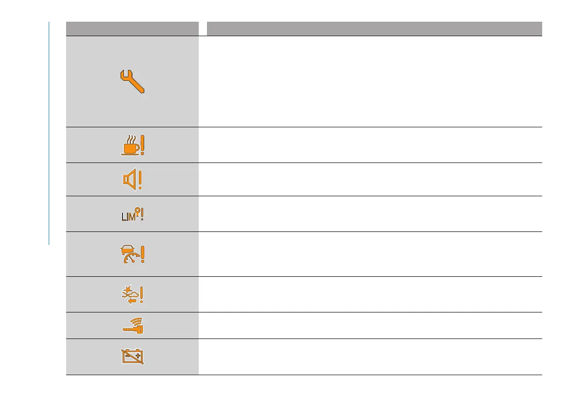Click the empty description beside the speaker icon
This screenshot has height=406, width=575.
pos(370,179)
